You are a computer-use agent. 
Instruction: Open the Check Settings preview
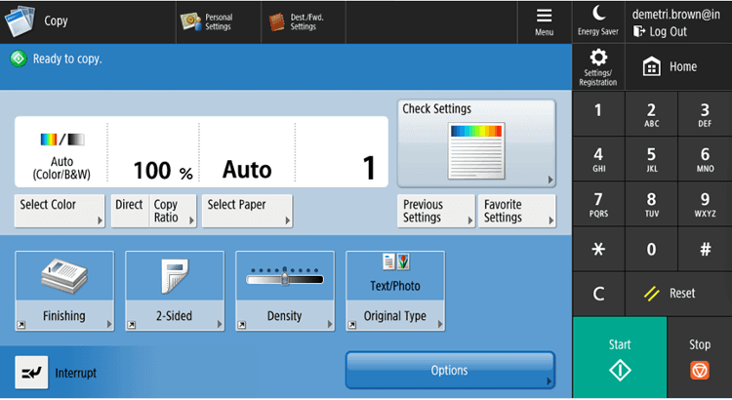[x=476, y=142]
